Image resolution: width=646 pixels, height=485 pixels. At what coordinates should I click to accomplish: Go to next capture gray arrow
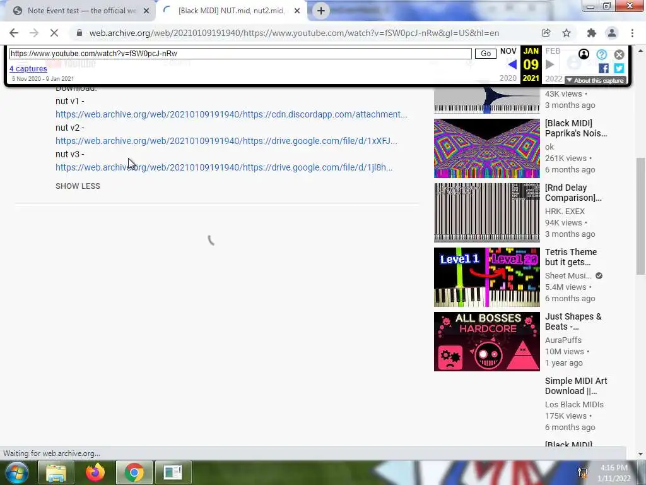(x=549, y=64)
